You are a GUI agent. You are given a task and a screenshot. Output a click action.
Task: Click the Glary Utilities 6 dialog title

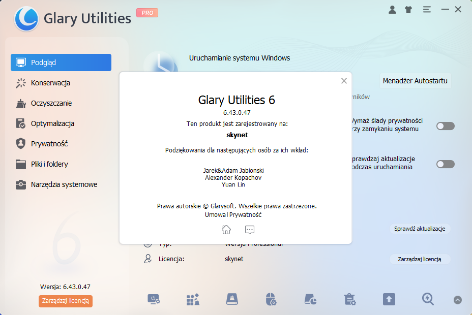pos(237,100)
